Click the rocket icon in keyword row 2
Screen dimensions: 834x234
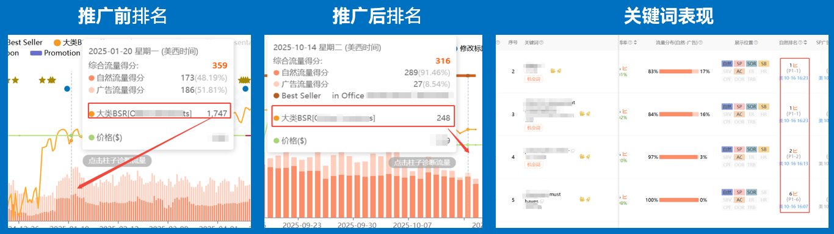point(559,71)
